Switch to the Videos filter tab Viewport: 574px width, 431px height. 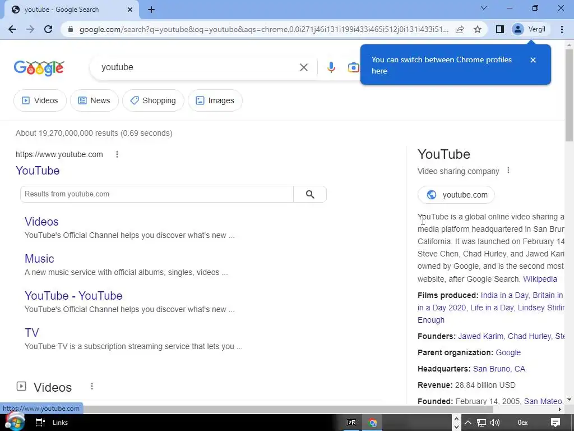coord(40,100)
